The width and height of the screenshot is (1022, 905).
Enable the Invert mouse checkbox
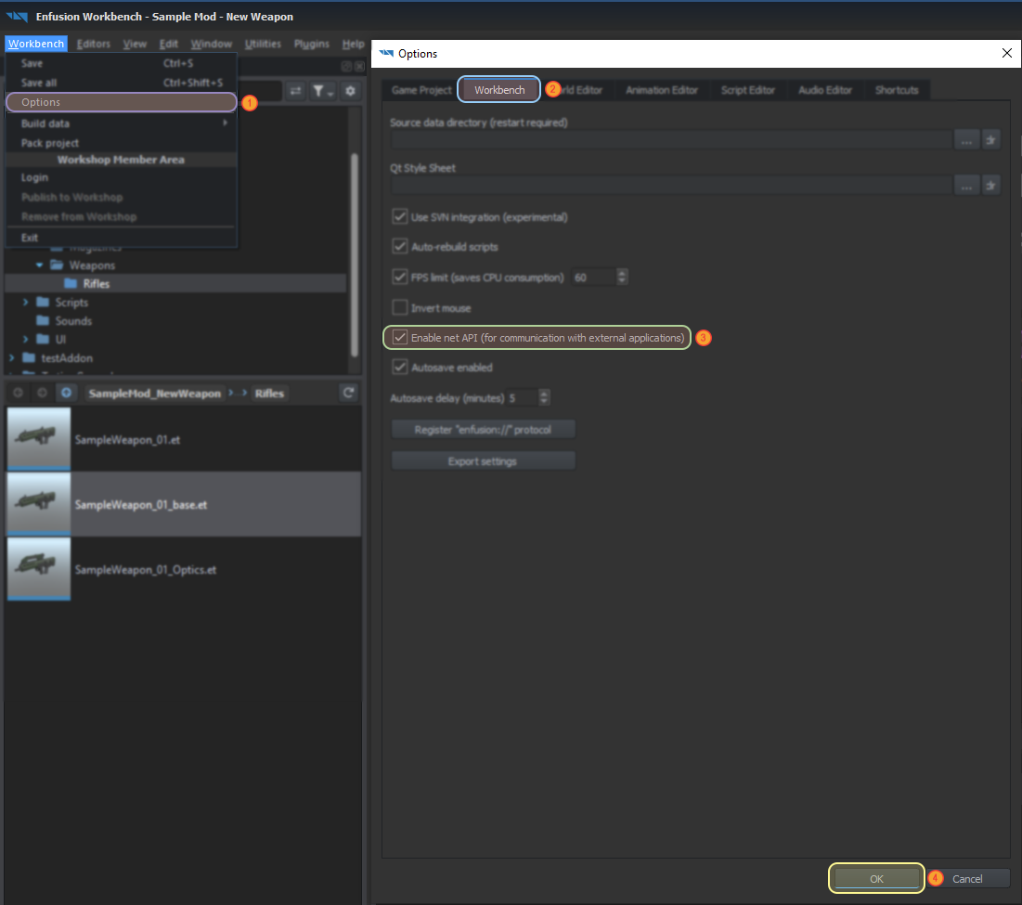tap(399, 307)
